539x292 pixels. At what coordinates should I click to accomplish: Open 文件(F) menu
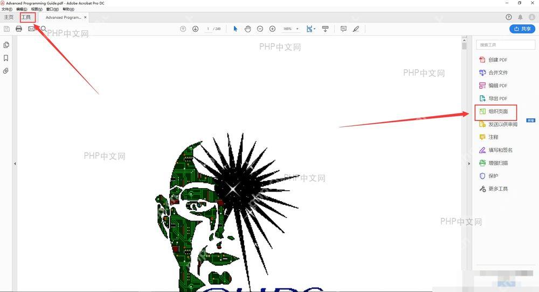coord(7,9)
